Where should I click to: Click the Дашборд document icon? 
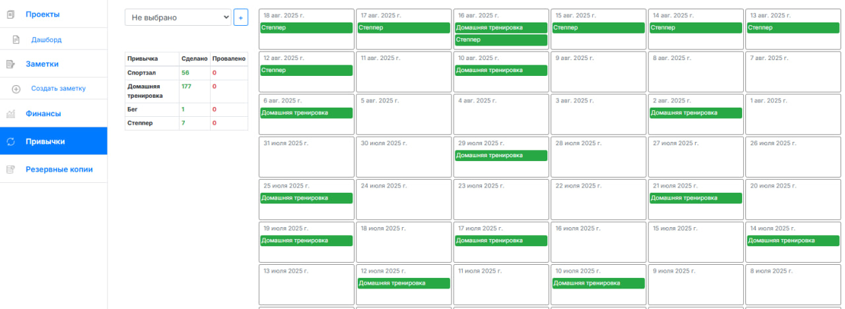point(16,40)
